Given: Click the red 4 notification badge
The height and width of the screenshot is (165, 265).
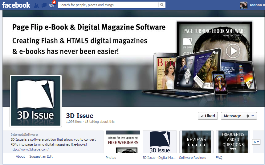Looking at the screenshot, I should (54, 2).
